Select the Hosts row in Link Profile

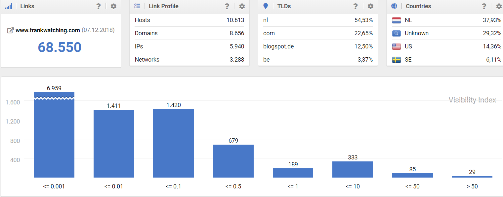189,20
